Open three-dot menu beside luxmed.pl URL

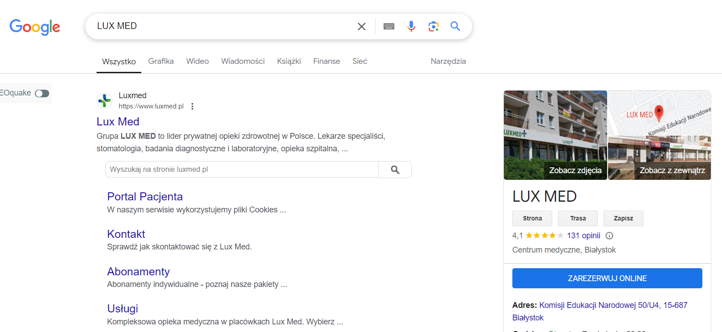[x=192, y=106]
